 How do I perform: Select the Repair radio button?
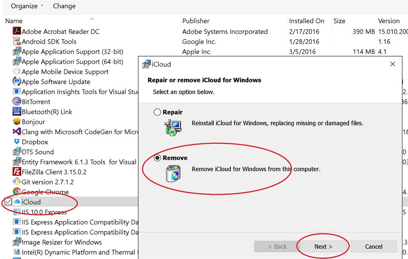[x=158, y=113]
